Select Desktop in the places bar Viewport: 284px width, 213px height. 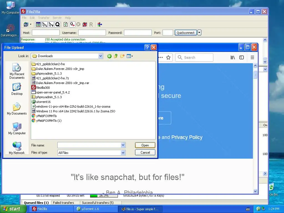(17, 89)
